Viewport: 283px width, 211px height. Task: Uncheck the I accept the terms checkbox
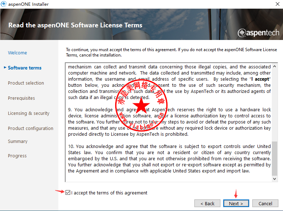(68, 193)
